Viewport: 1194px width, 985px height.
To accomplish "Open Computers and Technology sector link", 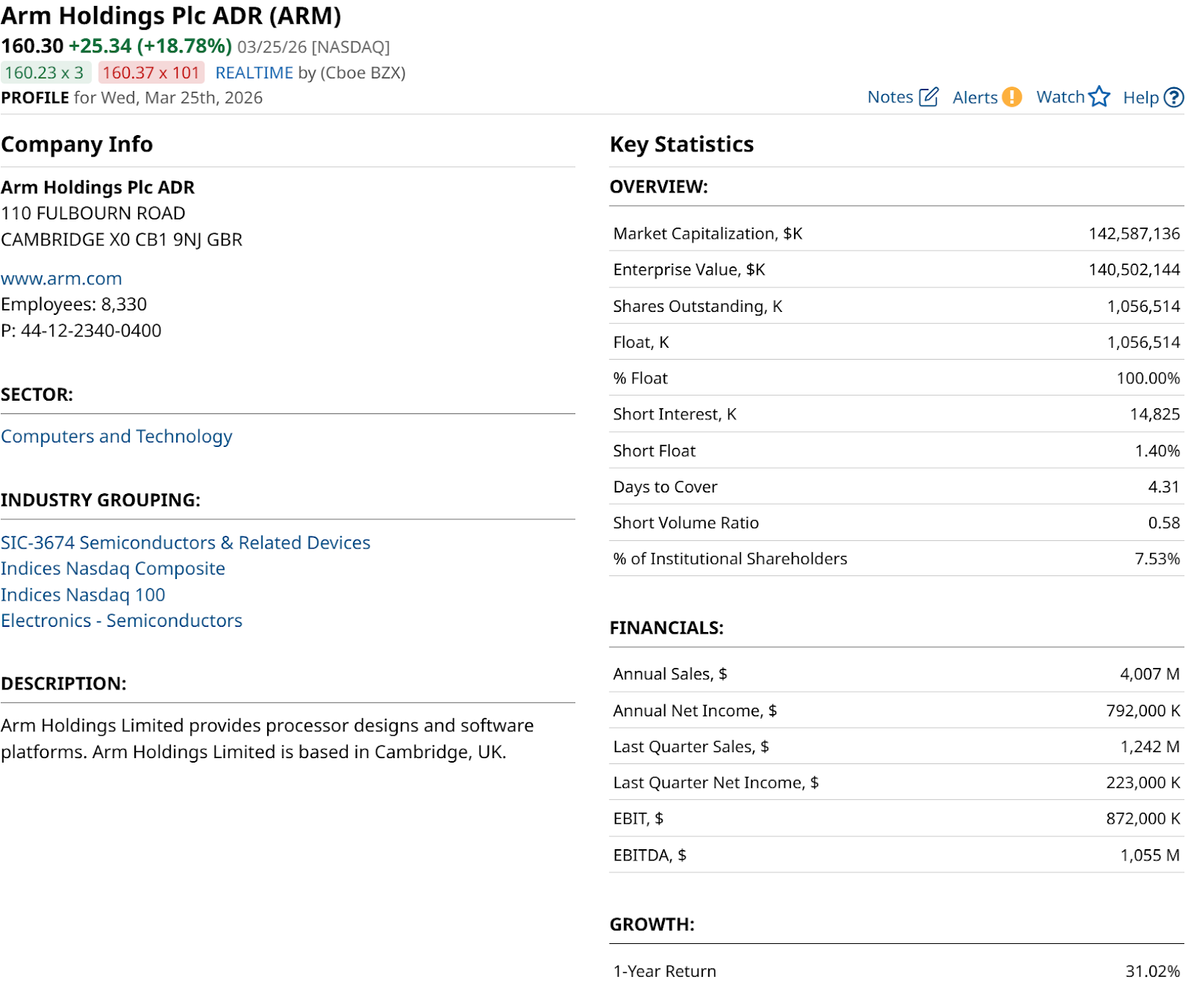I will pyautogui.click(x=116, y=437).
